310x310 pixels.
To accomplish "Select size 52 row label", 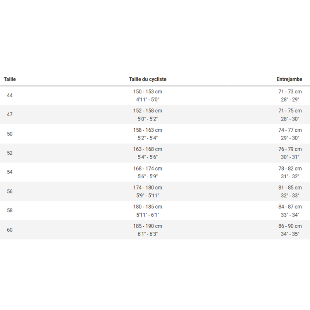I will [10, 153].
